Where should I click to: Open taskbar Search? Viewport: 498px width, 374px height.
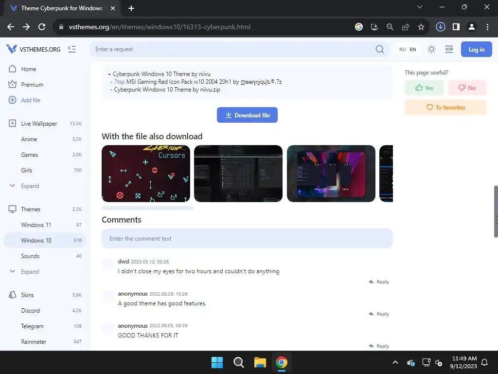coord(238,362)
